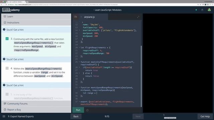Click the hint icon above step 3

pyautogui.click(x=4, y=30)
